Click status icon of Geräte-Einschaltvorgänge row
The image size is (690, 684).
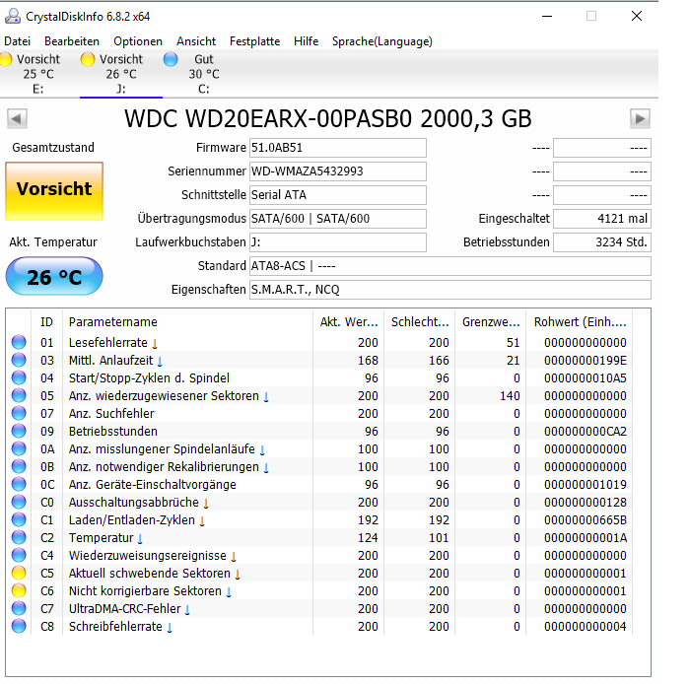(19, 484)
